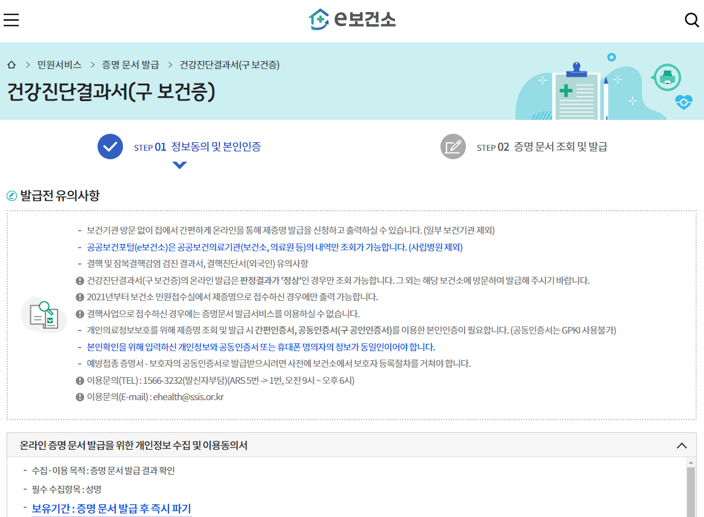Click the STEP 02 gray pencil icon
Screen dimensions: 704x517
tap(453, 146)
